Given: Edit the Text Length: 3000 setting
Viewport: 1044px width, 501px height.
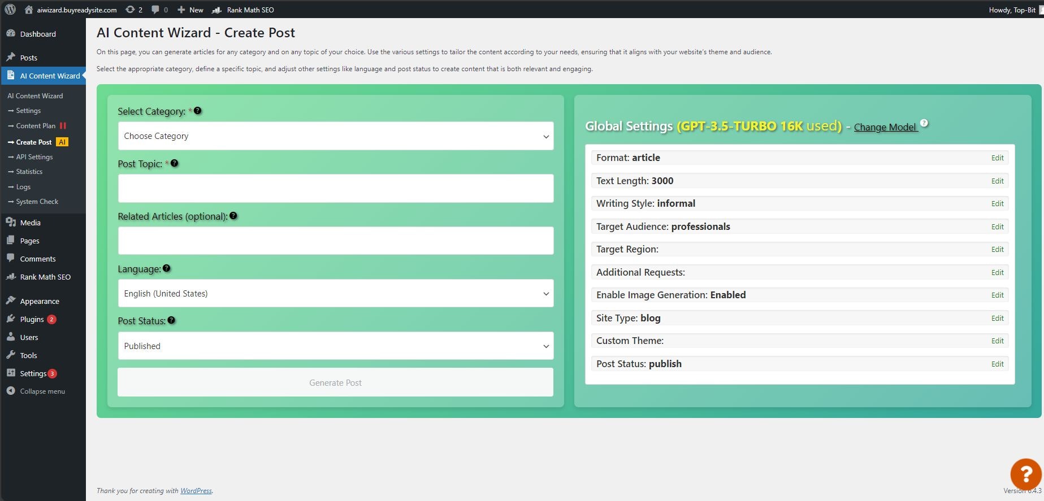Looking at the screenshot, I should click(997, 181).
